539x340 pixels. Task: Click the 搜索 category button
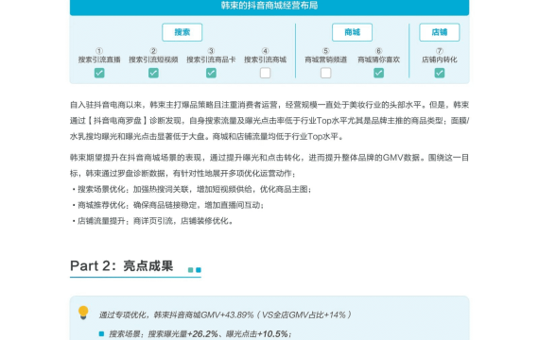pyautogui.click(x=182, y=32)
